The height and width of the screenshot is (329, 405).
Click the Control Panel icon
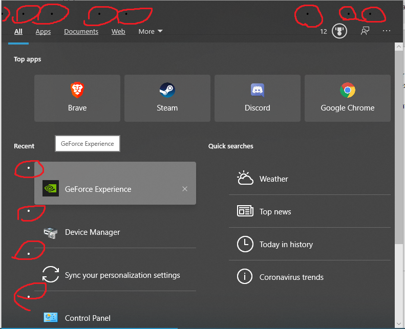coord(51,317)
